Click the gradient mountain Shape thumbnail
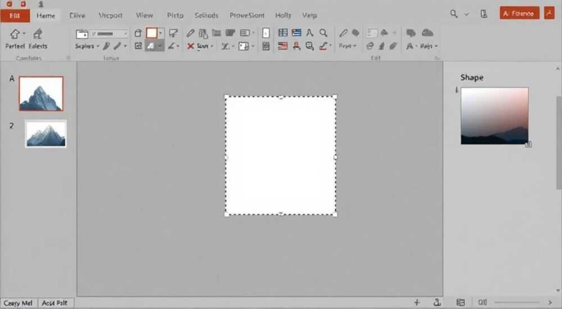 495,116
